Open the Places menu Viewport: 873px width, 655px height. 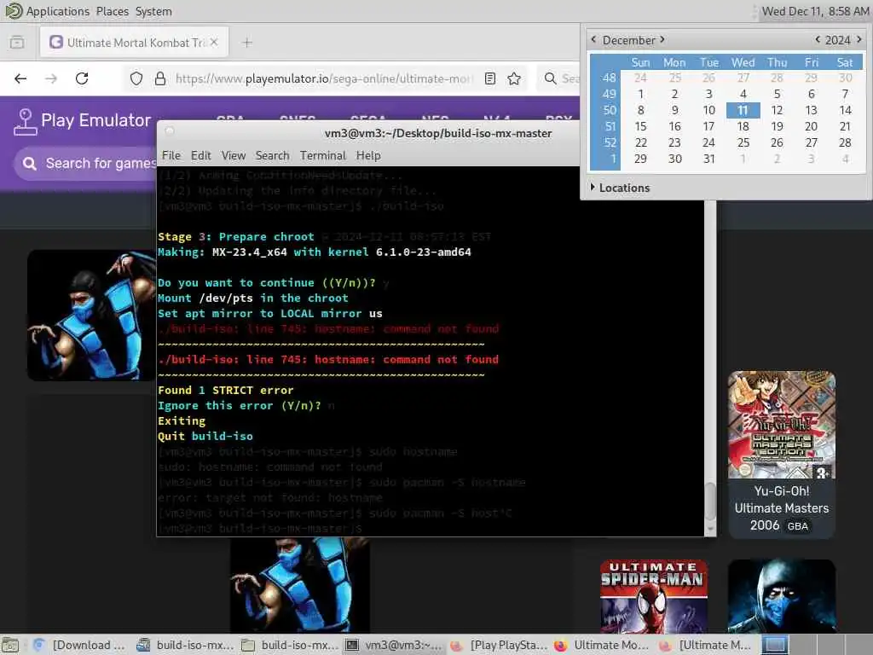point(112,11)
